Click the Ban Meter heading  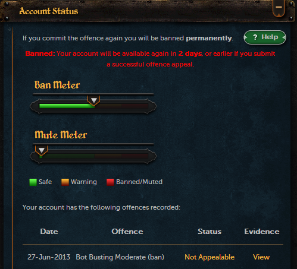[57, 85]
